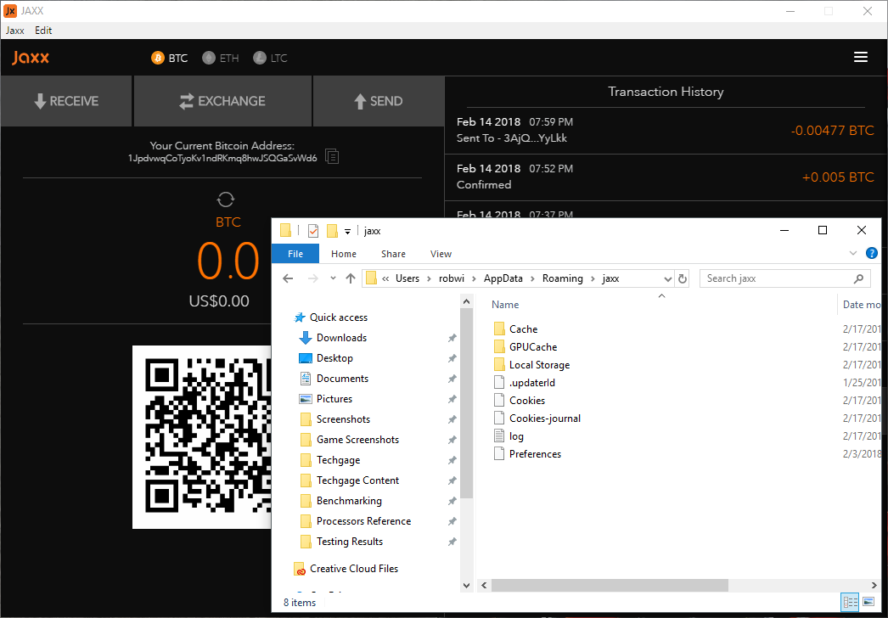Go forward in Explorer
This screenshot has height=618, width=888.
312,278
